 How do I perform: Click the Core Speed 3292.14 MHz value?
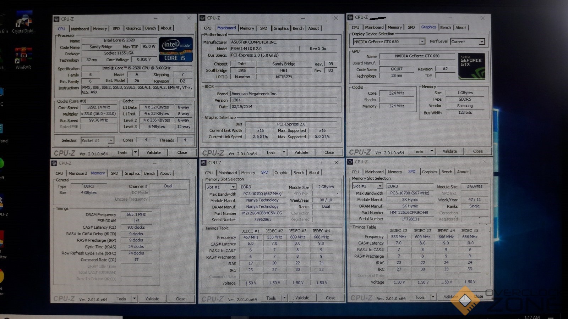pos(99,107)
